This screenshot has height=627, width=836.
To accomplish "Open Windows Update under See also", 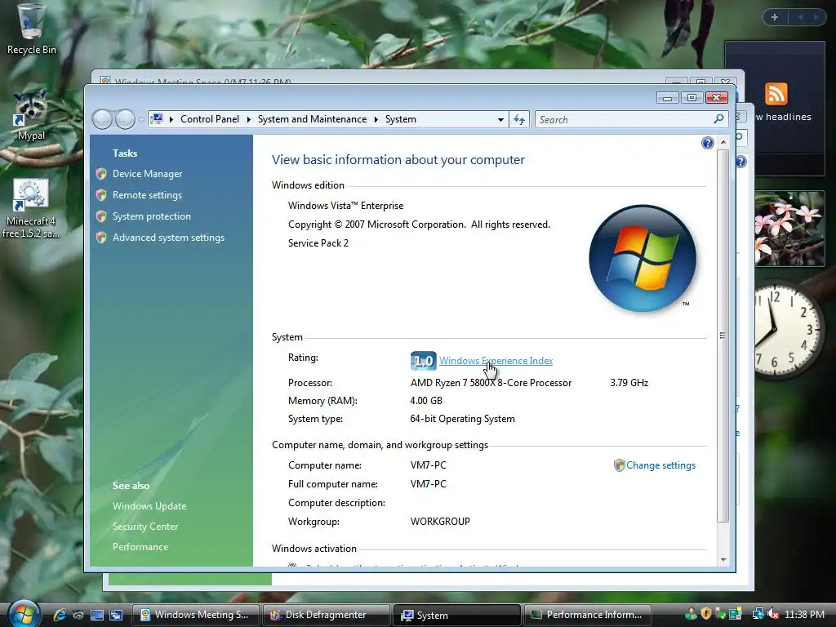I will 149,506.
